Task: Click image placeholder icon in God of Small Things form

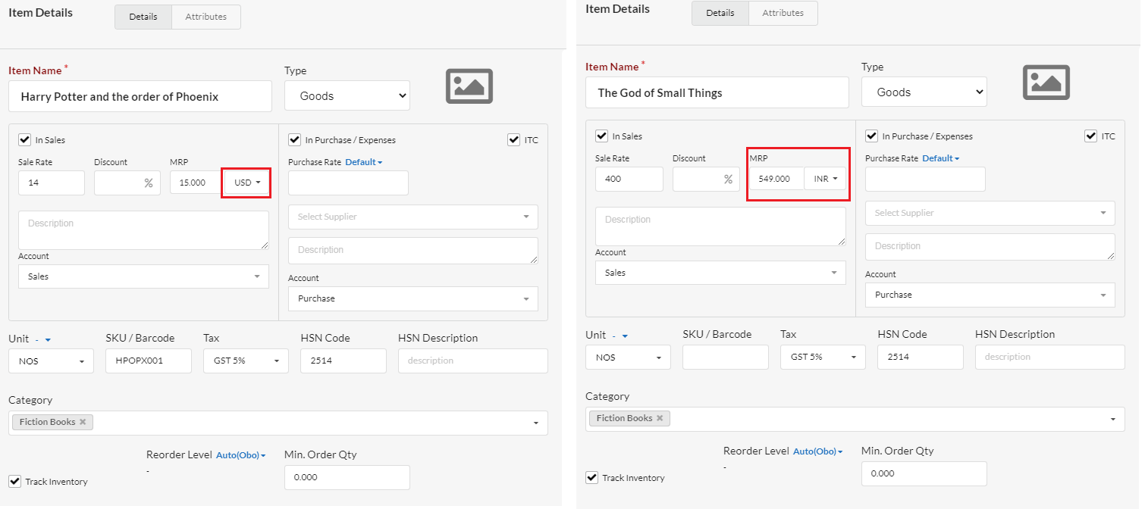Action: pos(1046,82)
